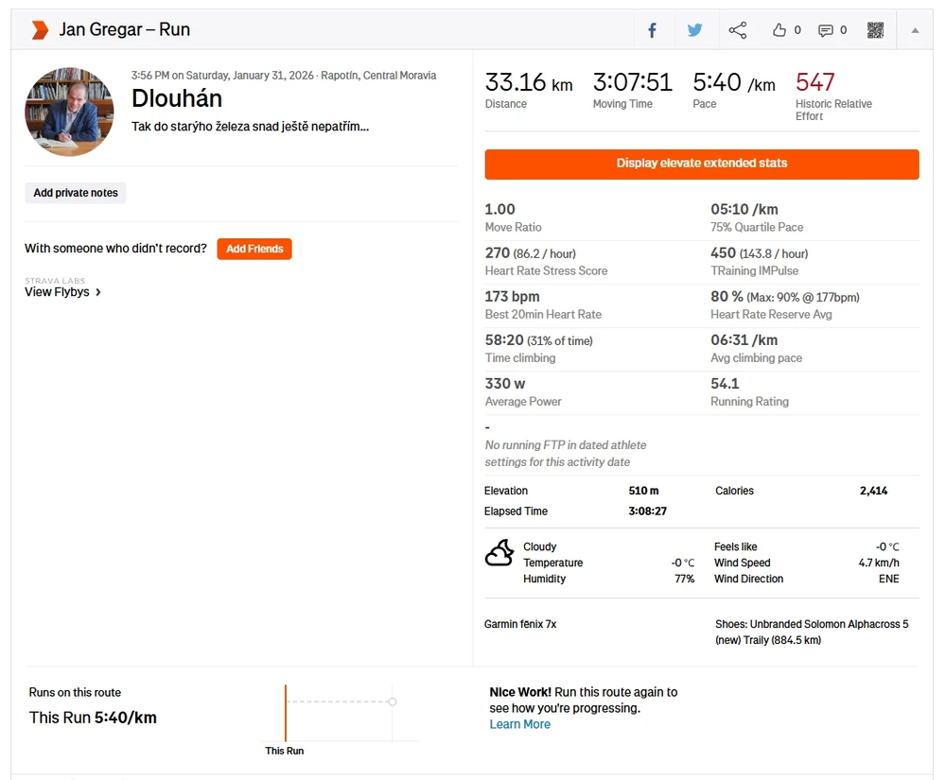
Task: Open the Learn More link
Action: coord(519,724)
